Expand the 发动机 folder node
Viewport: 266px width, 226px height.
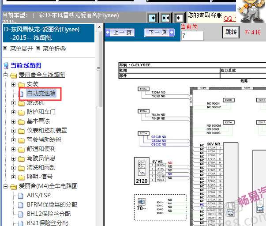coord(13,103)
